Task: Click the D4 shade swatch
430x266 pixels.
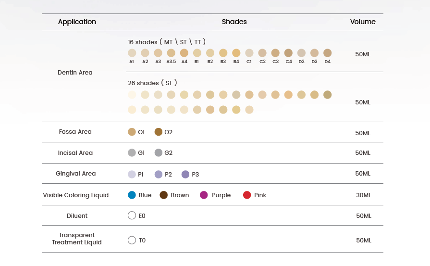Action: (x=328, y=53)
